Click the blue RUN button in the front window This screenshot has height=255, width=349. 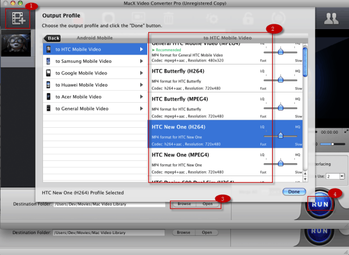click(x=320, y=204)
